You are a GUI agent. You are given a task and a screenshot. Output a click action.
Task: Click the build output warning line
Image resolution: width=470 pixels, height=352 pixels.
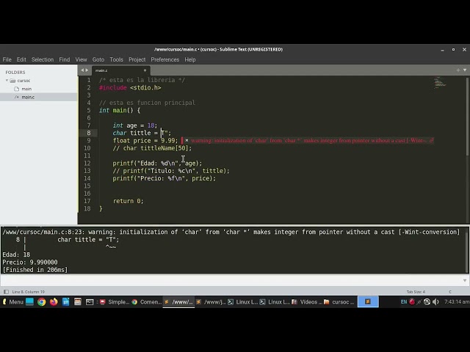pyautogui.click(x=231, y=232)
